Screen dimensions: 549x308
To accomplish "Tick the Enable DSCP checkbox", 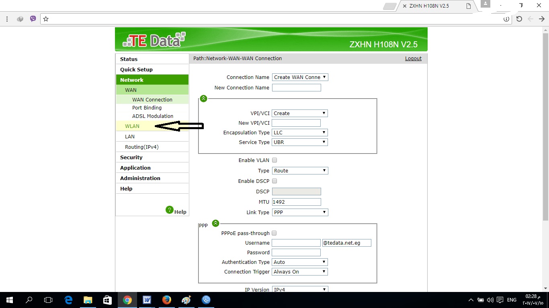I will [x=274, y=181].
